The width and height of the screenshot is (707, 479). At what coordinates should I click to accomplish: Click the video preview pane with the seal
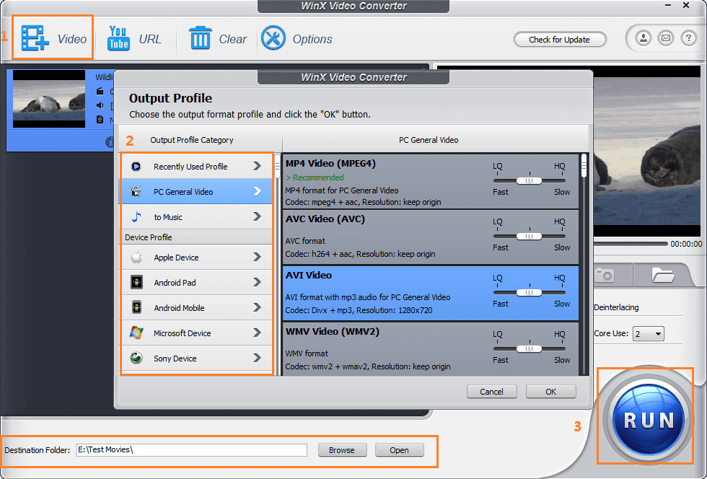(x=647, y=152)
